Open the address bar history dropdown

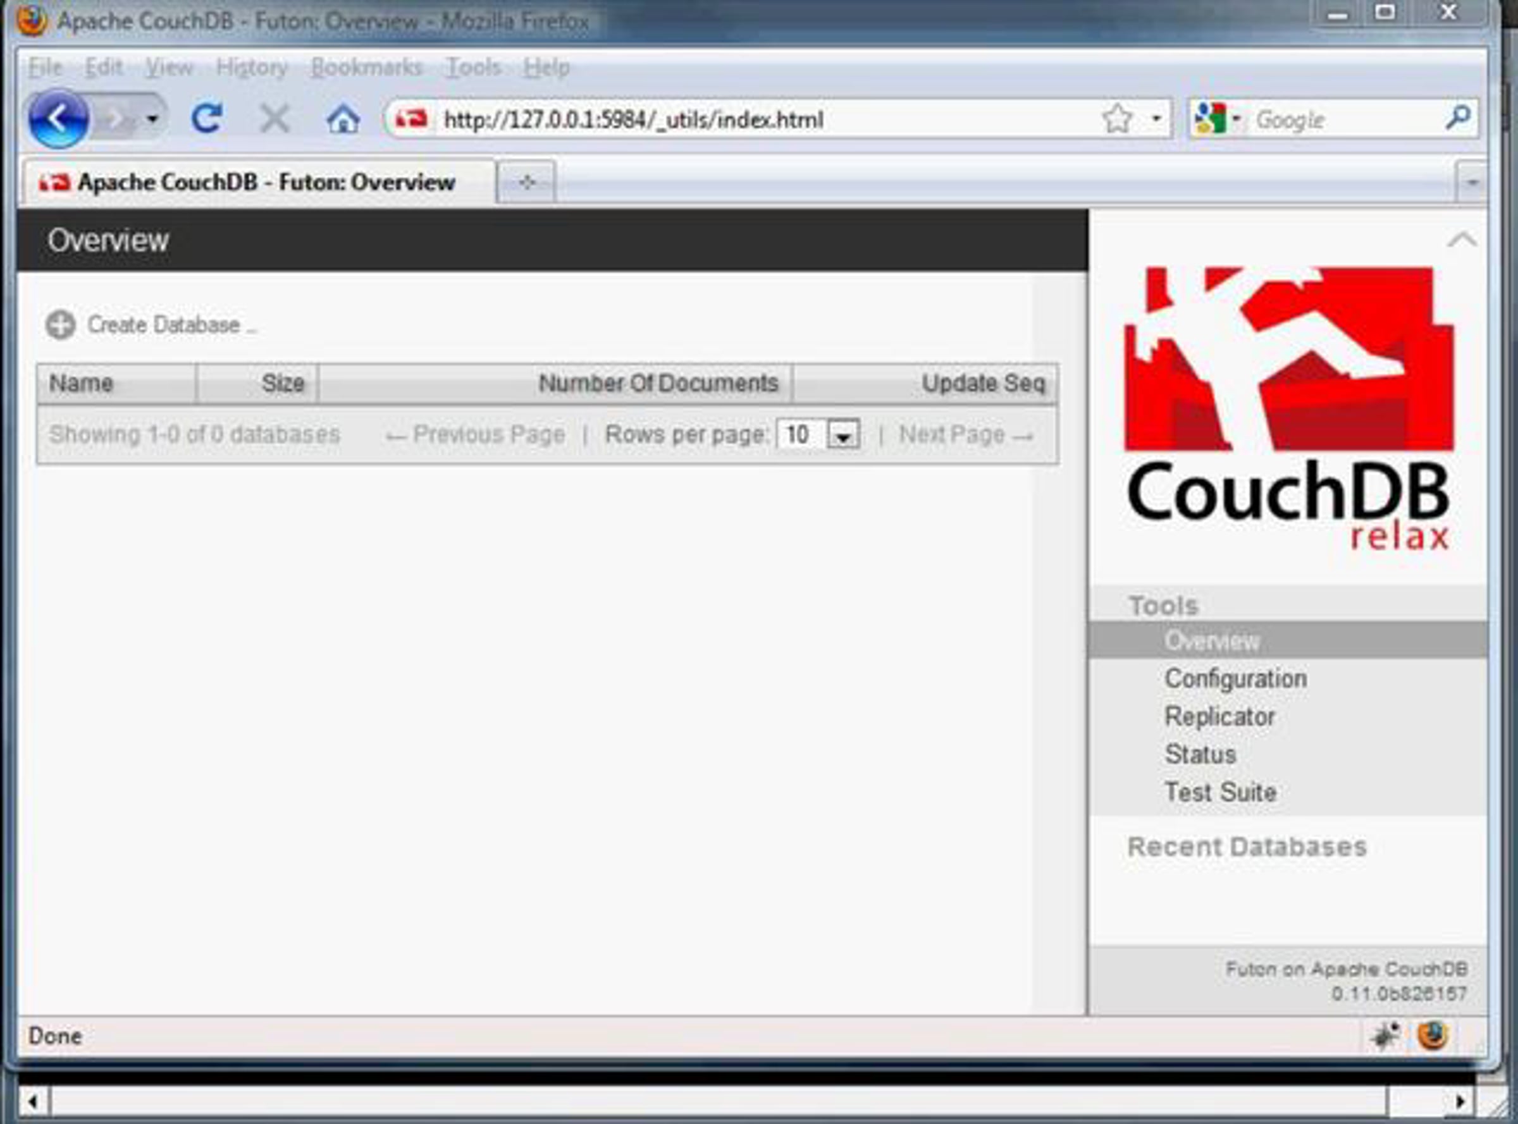(1156, 119)
